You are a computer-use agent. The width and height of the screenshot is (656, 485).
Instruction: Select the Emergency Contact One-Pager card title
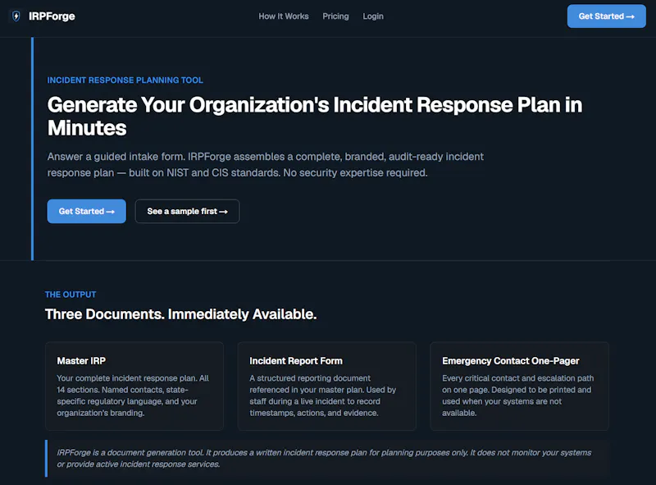pos(510,360)
